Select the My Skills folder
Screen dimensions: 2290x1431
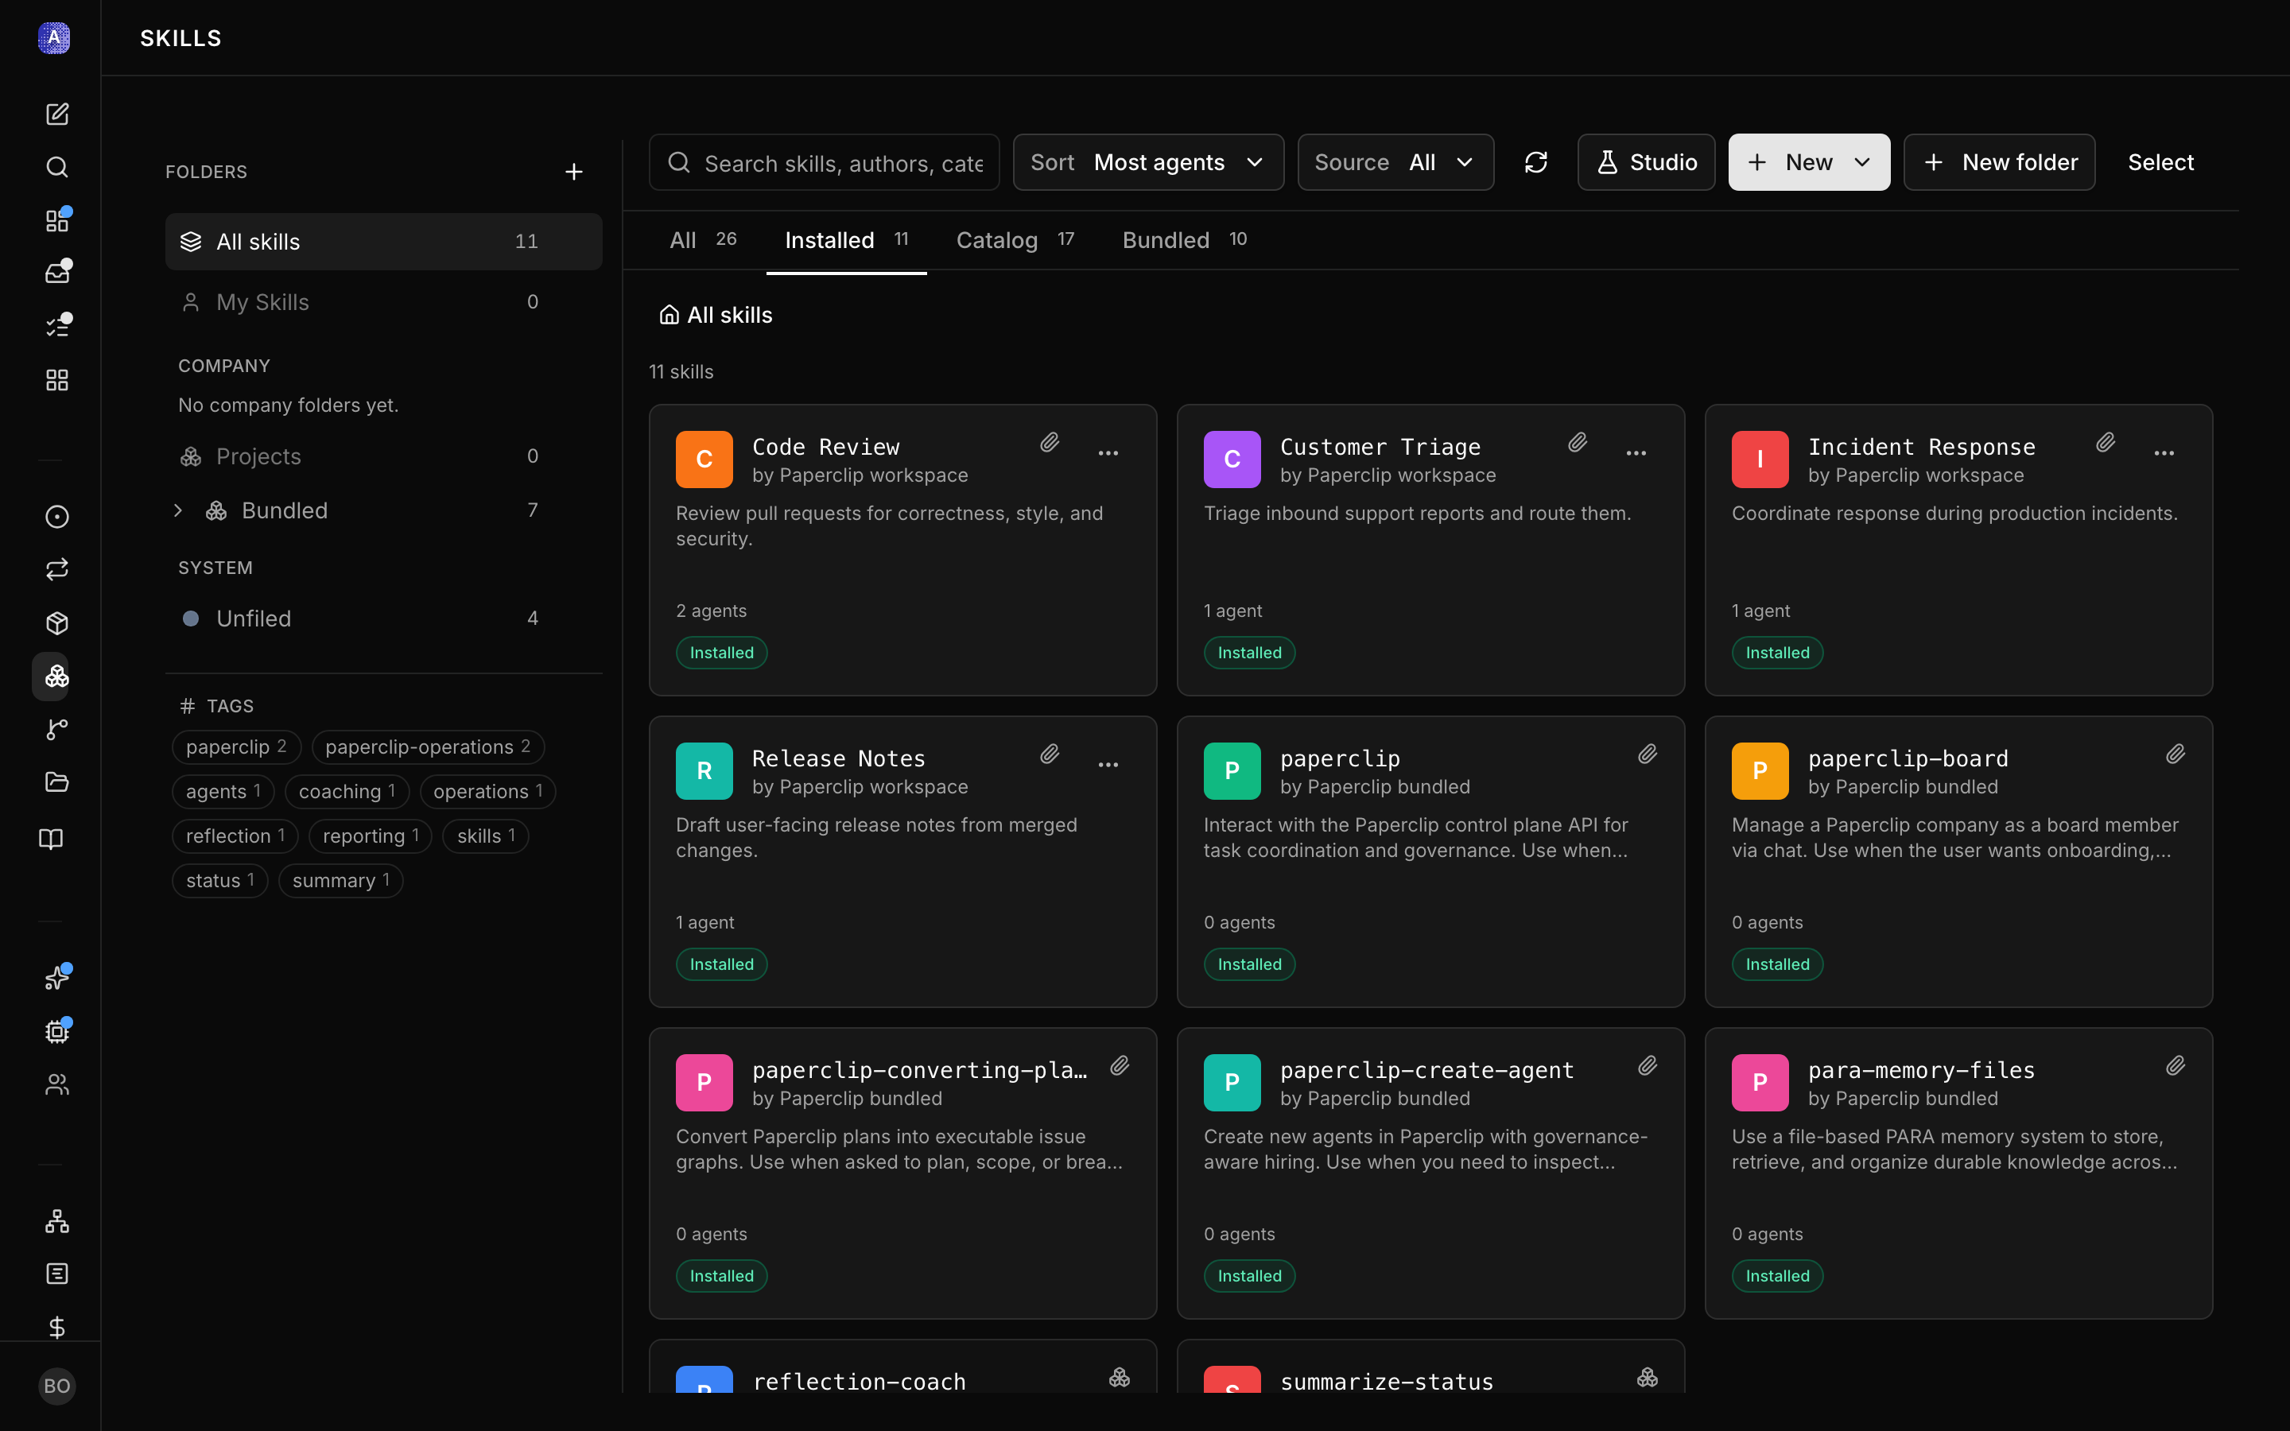[x=383, y=302]
